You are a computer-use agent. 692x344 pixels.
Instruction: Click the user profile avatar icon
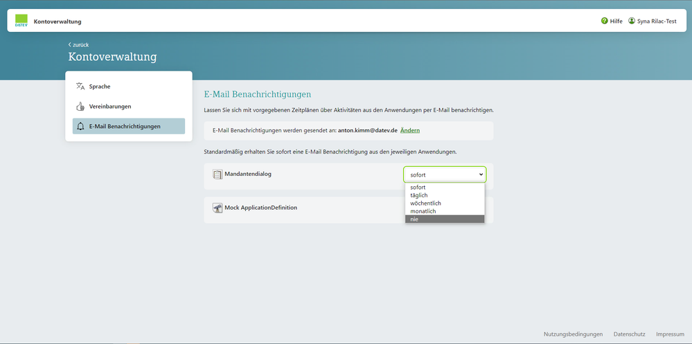coord(632,21)
